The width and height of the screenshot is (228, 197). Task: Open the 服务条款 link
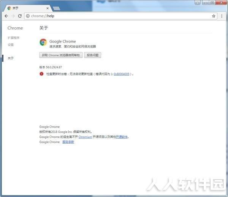pos(68,142)
